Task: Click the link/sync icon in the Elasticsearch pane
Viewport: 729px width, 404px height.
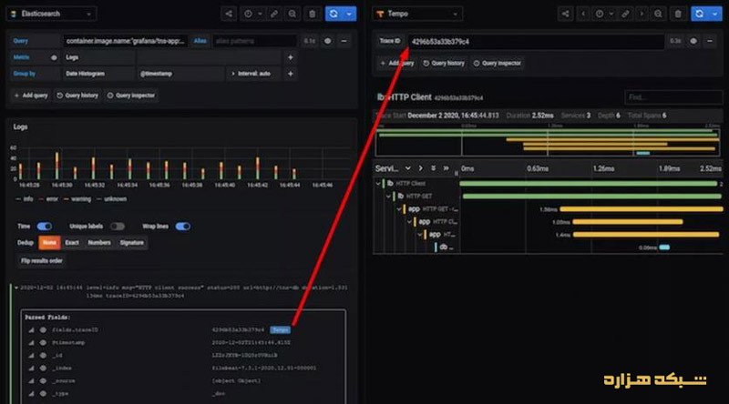Action: tap(274, 14)
